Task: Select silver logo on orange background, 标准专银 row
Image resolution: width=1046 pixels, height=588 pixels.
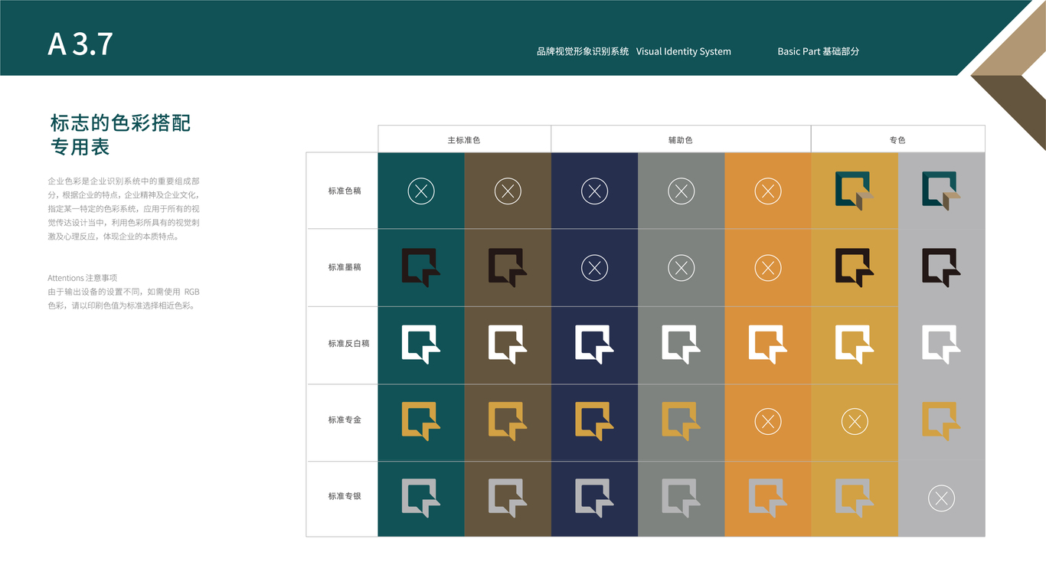Action: tap(768, 497)
